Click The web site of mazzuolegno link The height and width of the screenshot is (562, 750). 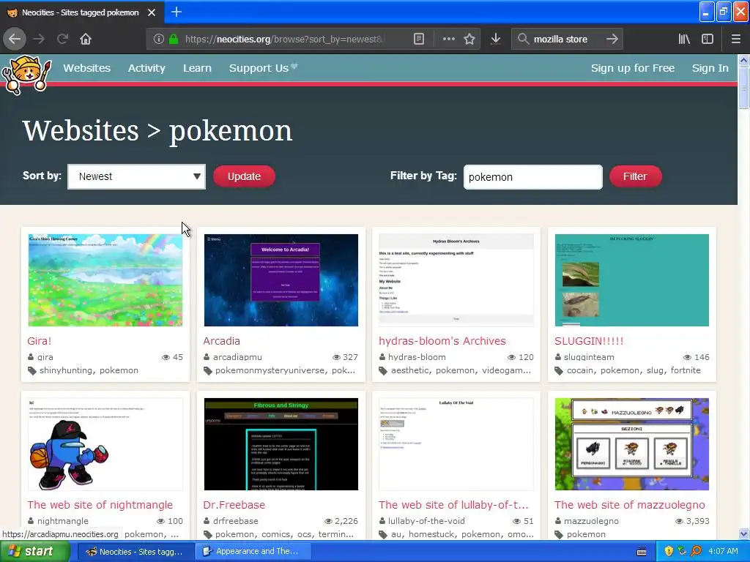[x=629, y=505]
